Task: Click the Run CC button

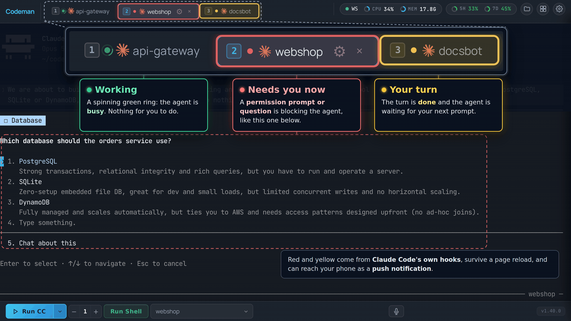Action: (30, 311)
